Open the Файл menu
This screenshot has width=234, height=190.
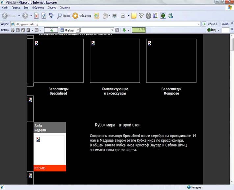tap(5, 8)
